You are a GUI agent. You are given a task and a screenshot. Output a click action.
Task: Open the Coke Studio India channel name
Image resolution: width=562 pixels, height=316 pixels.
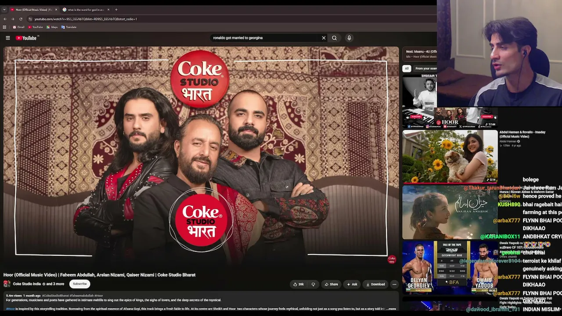(x=27, y=284)
